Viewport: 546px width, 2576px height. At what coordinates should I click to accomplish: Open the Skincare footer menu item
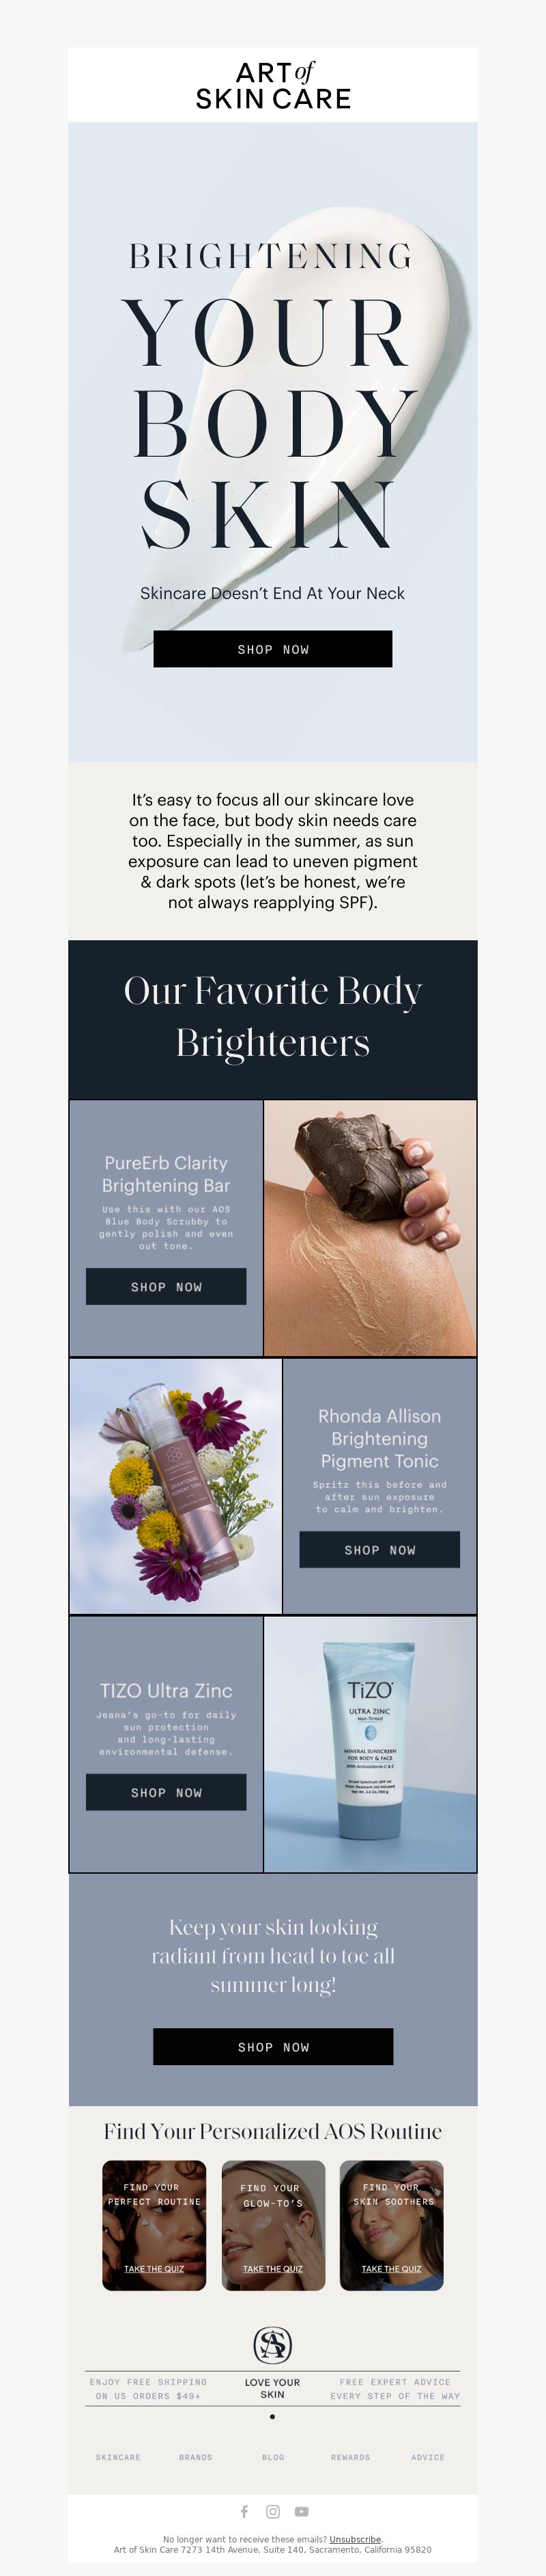pyautogui.click(x=118, y=2456)
